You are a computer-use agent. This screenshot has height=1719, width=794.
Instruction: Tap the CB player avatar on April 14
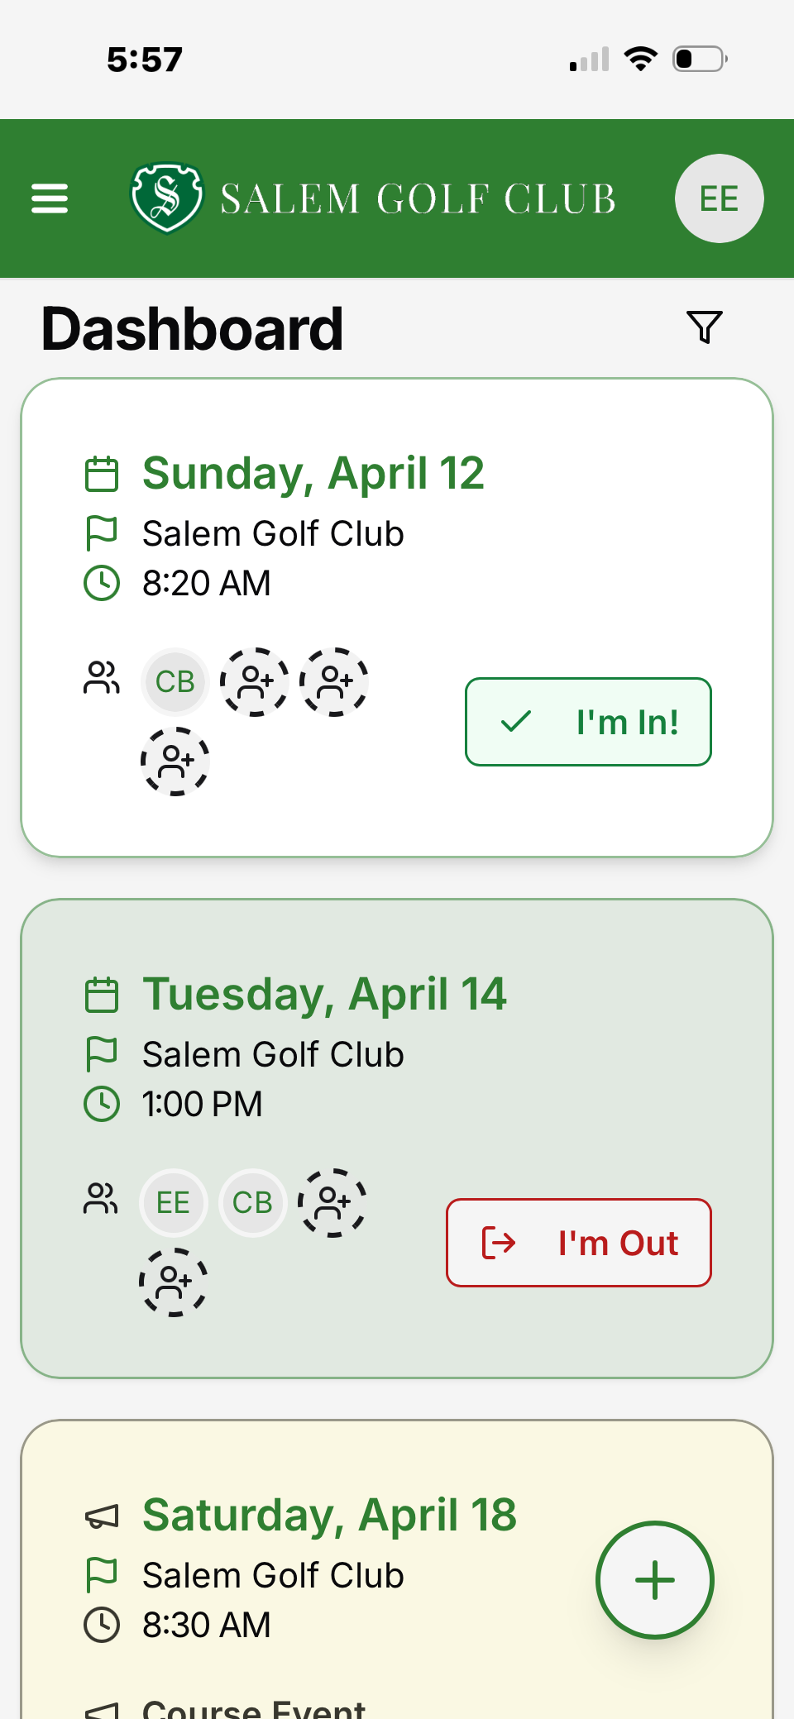252,1203
